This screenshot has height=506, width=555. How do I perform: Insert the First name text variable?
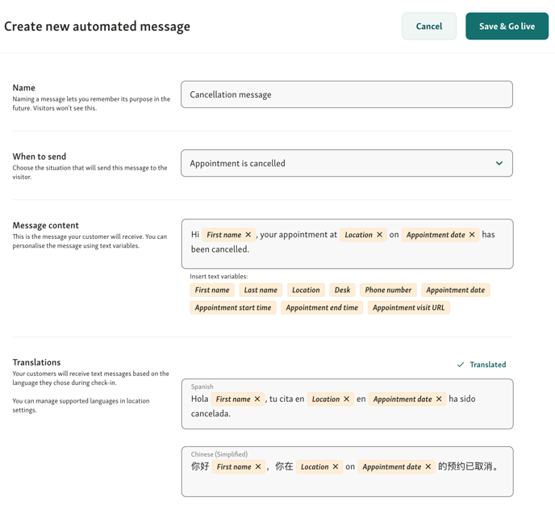[x=212, y=290]
